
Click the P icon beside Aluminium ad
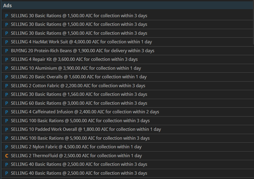7,68
